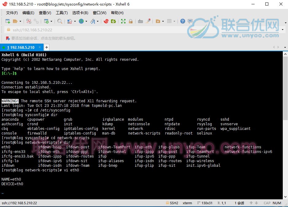288x207 pixels.
Task: Click the highlighter pen icon
Action: point(148,21)
